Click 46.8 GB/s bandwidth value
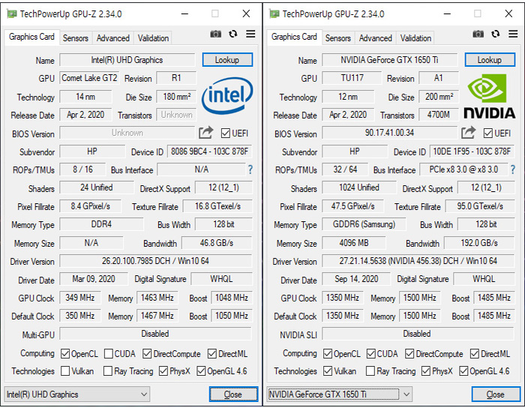Image resolution: width=525 pixels, height=408 pixels. (x=217, y=243)
